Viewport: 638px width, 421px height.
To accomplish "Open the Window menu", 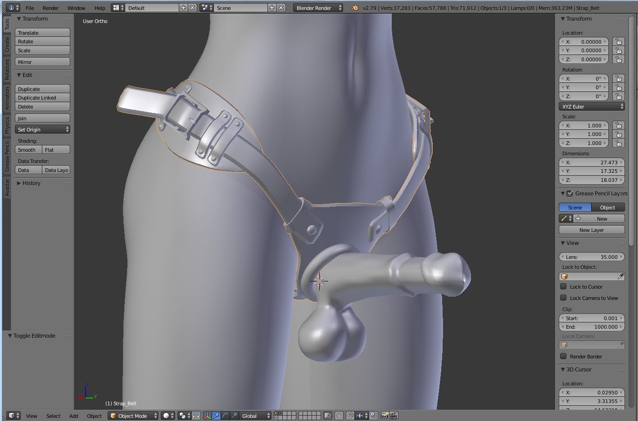I will [x=76, y=8].
